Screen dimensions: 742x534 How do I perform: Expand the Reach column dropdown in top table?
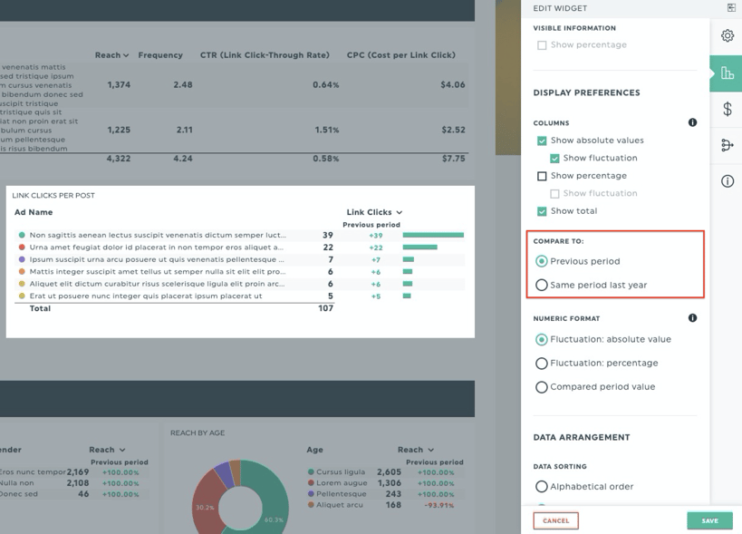125,56
